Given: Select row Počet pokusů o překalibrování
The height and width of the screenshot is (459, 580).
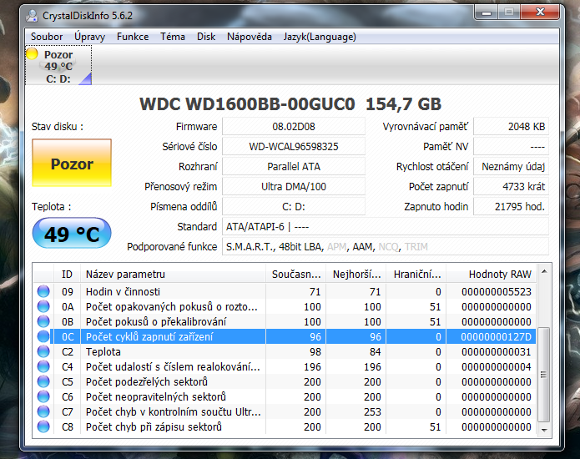Looking at the screenshot, I should [x=284, y=321].
